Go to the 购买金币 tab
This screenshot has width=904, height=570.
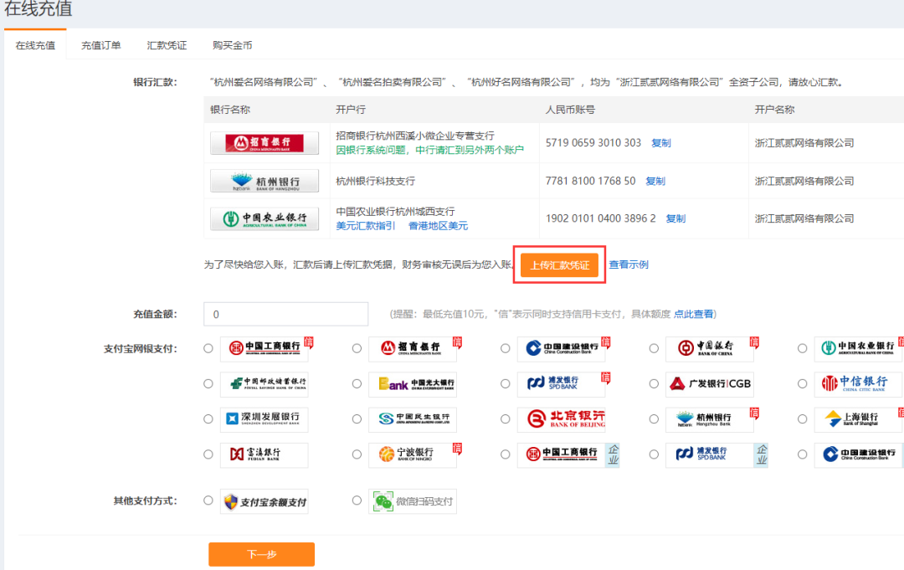tap(233, 45)
